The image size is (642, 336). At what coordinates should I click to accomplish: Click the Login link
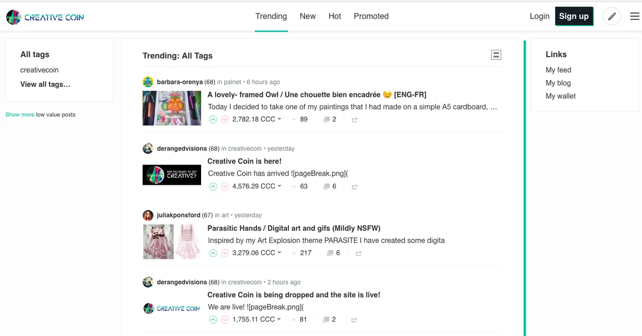point(539,16)
